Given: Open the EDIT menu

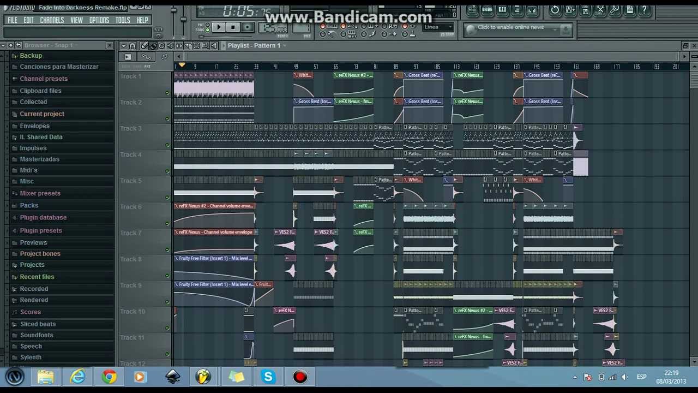Looking at the screenshot, I should [x=28, y=20].
